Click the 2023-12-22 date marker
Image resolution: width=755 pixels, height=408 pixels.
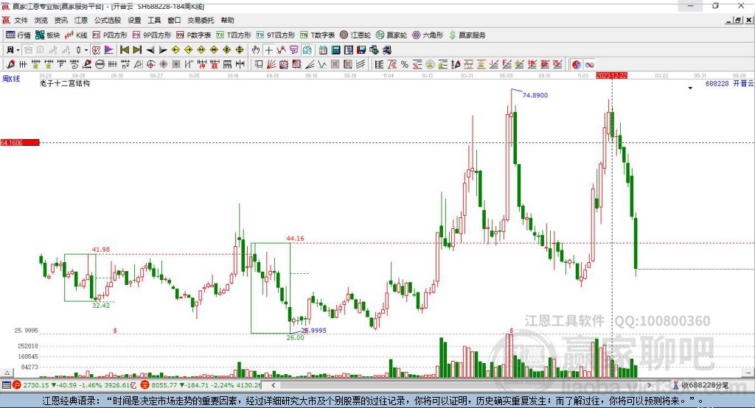coord(611,76)
